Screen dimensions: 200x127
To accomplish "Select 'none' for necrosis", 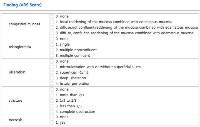I will click(52, 117).
